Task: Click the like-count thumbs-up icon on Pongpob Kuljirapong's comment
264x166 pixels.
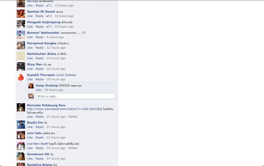Action: coord(48,27)
